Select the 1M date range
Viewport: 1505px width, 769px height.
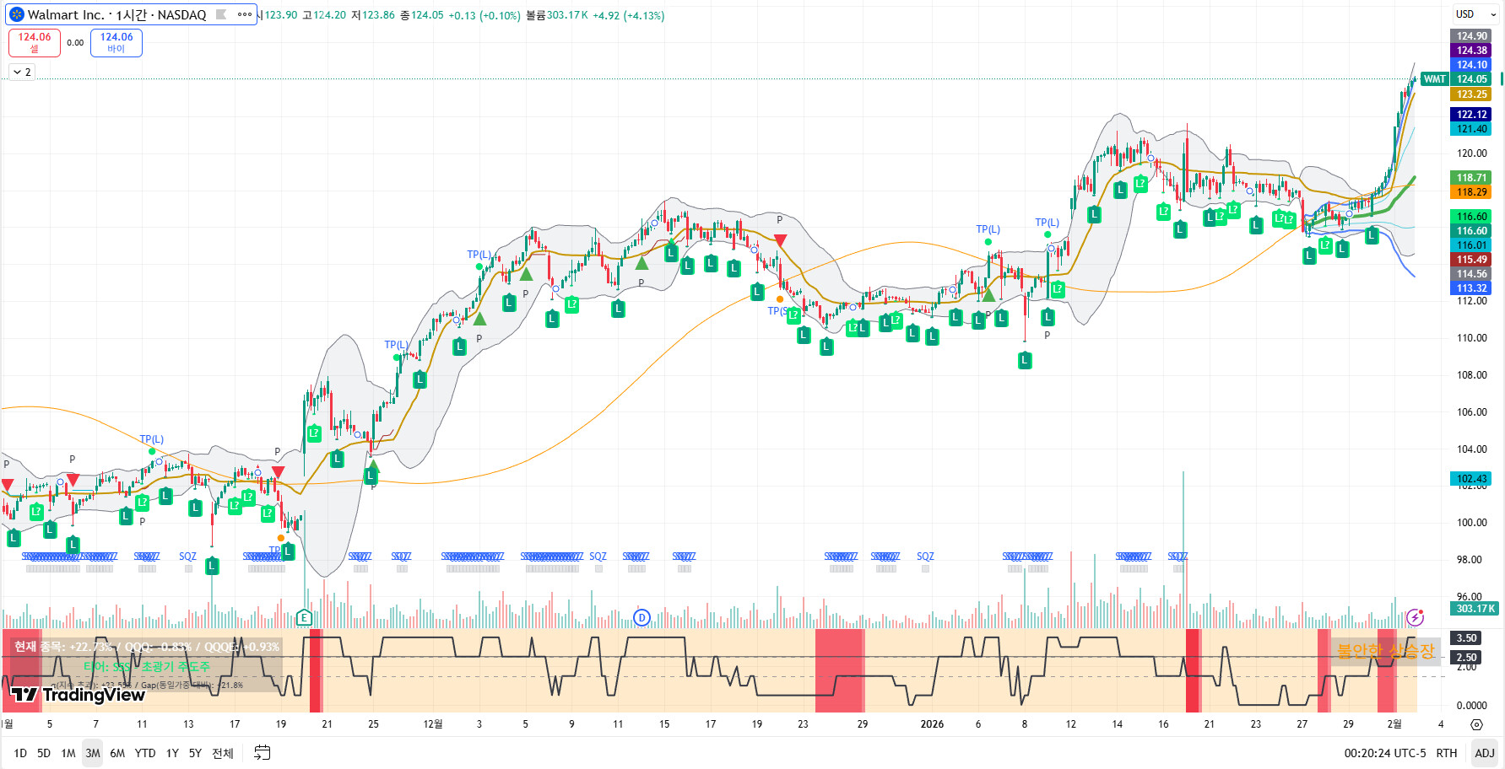[x=68, y=753]
